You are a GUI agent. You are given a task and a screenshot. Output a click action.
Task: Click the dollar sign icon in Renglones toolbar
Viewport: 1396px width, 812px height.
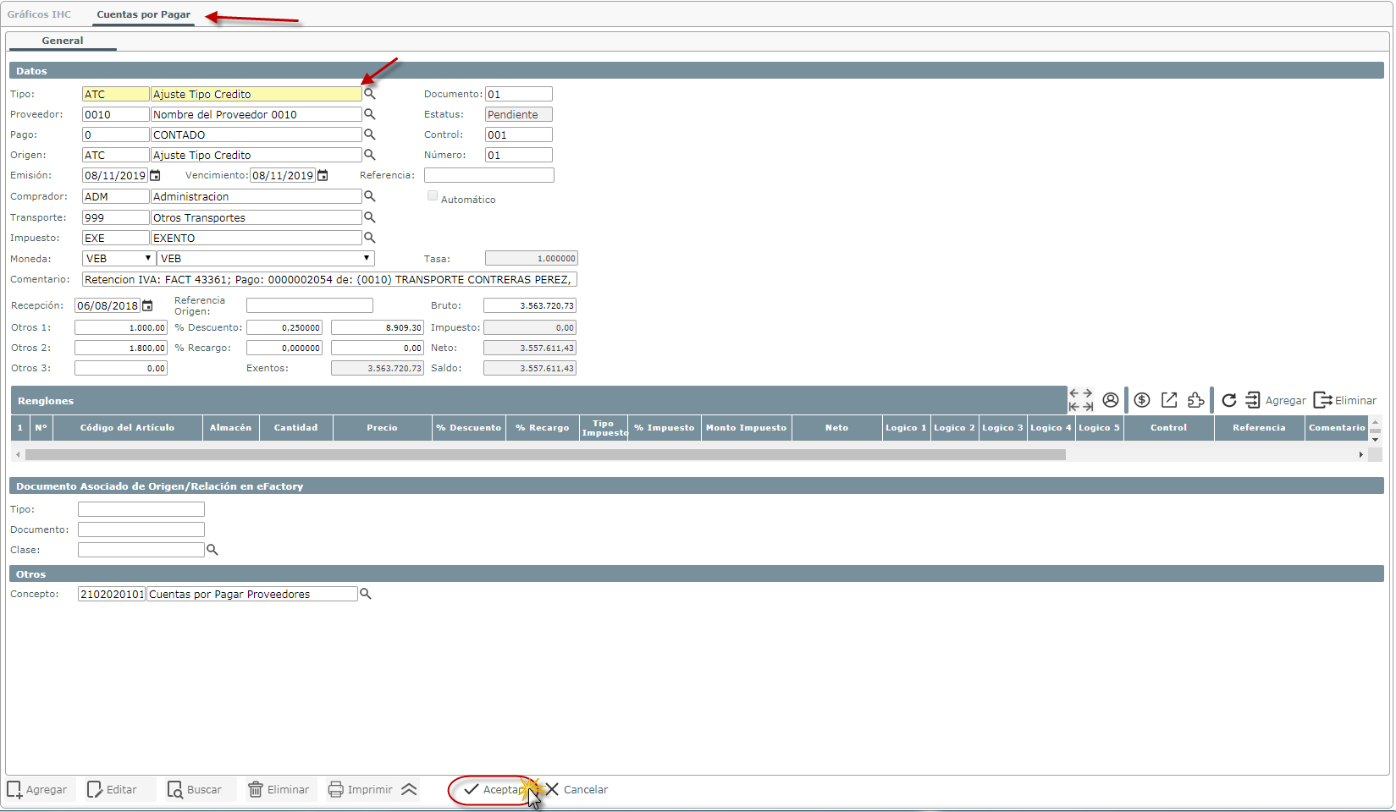point(1142,400)
